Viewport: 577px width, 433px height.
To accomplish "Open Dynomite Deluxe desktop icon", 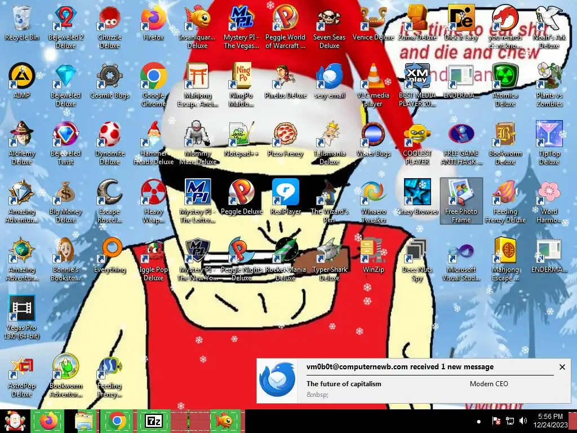I will pos(109,143).
